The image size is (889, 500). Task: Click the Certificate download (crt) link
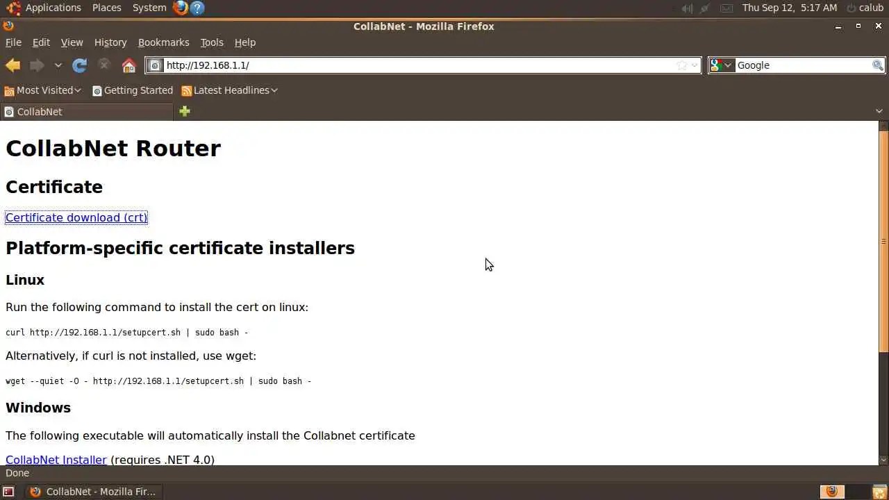point(76,217)
